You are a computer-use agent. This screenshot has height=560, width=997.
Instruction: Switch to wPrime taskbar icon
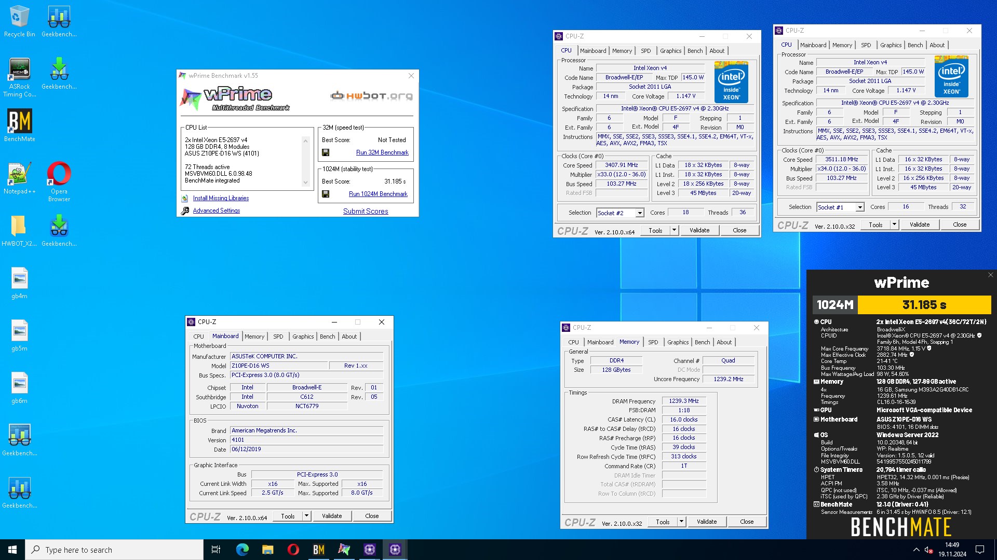344,550
